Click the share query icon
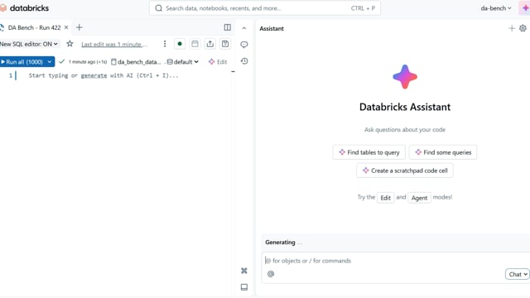The width and height of the screenshot is (530, 298). [x=210, y=44]
